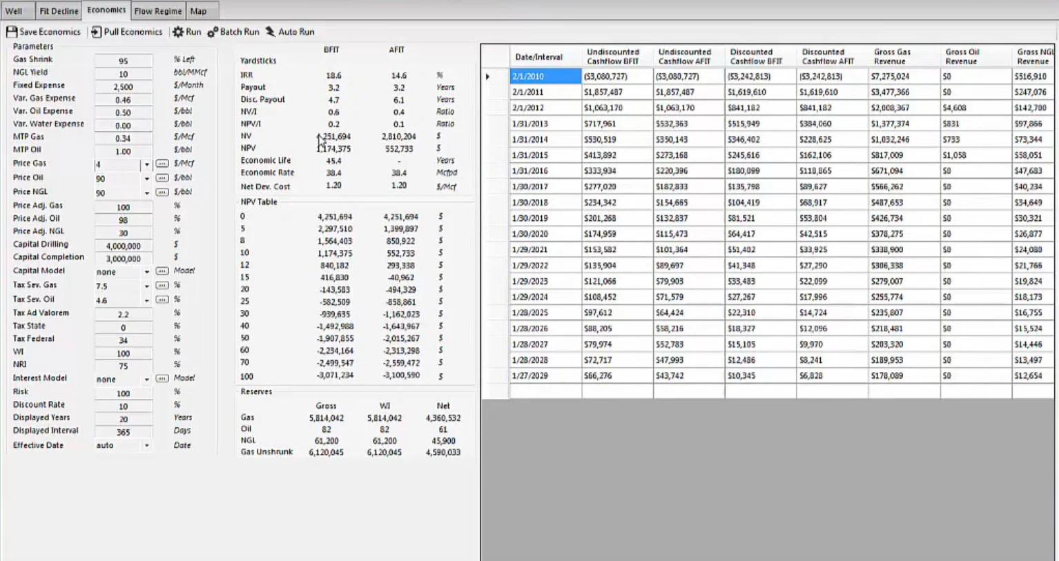Expand the Capital Model dropdown
The image size is (1059, 561).
tap(146, 272)
